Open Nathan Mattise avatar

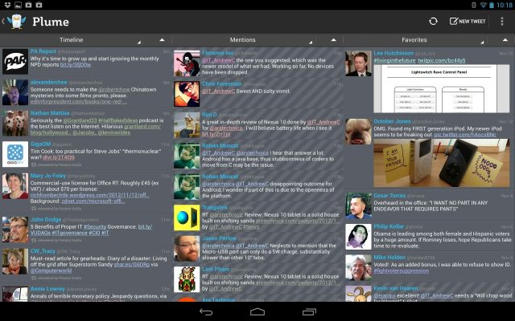click(15, 123)
